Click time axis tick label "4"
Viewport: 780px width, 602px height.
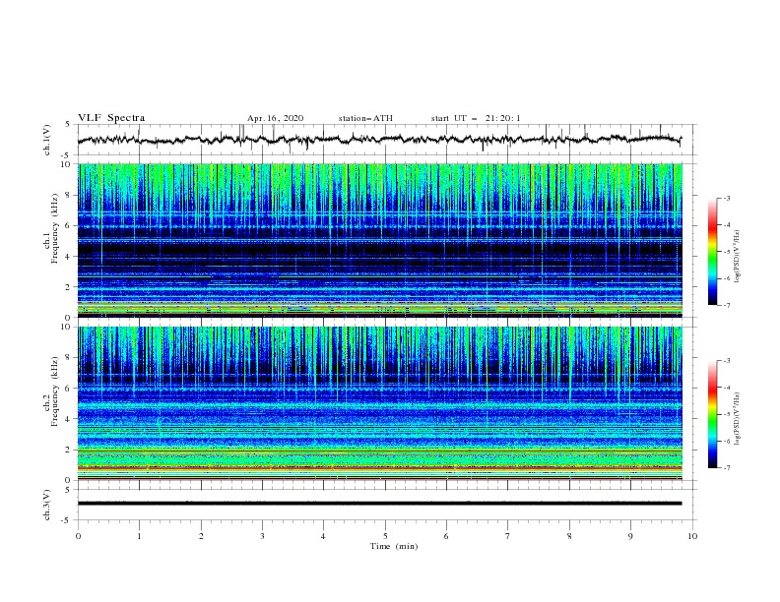(x=323, y=536)
